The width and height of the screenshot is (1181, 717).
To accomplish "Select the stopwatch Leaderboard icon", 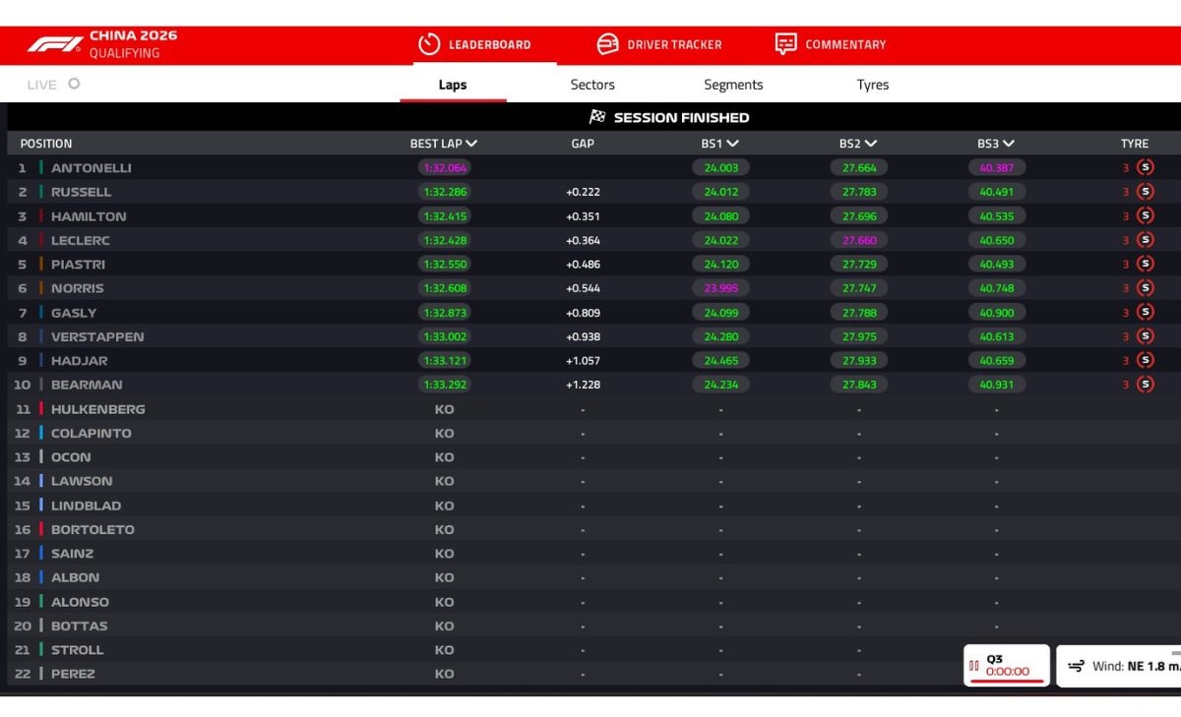I will [429, 44].
